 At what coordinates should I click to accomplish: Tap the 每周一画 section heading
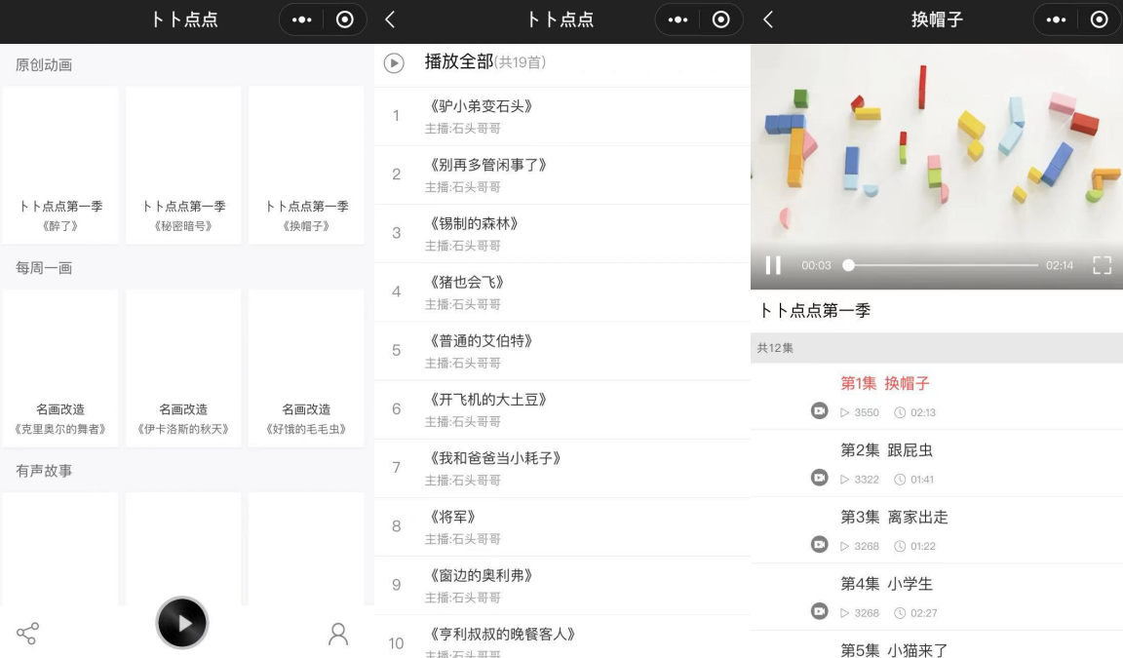pyautogui.click(x=44, y=268)
